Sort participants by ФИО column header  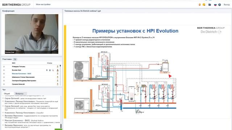point(14,63)
